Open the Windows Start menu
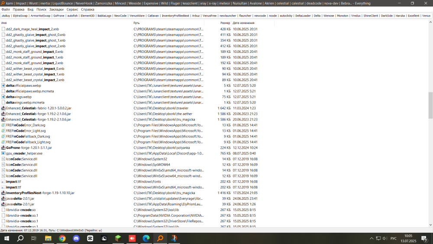Viewport: 433px width, 244px height. click(x=6, y=238)
